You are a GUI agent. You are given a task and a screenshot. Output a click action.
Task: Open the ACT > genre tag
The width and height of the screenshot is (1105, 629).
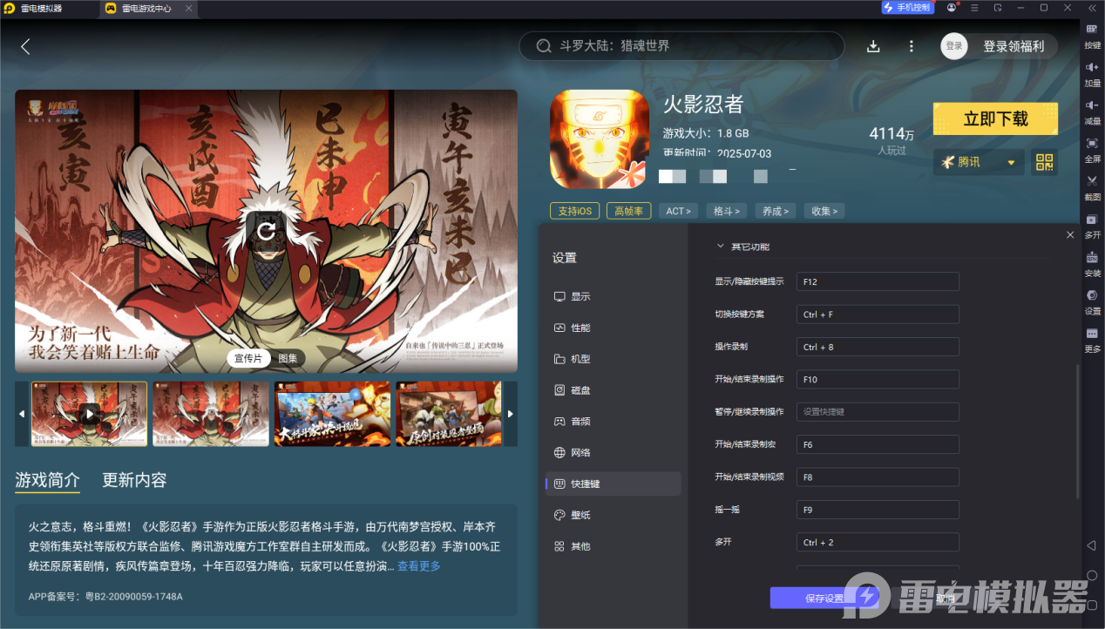tap(679, 211)
